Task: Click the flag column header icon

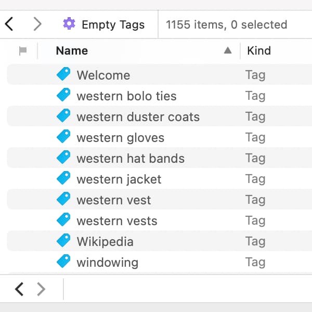Action: pos(23,51)
